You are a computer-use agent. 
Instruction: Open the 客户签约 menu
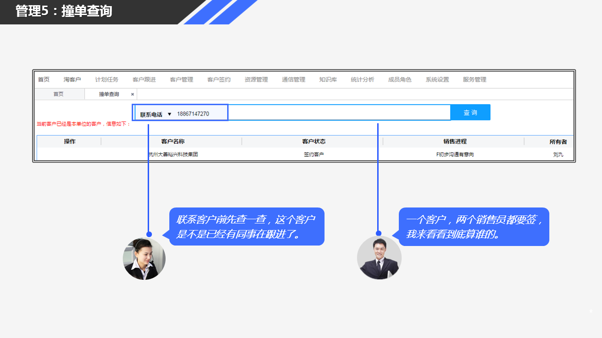point(219,80)
